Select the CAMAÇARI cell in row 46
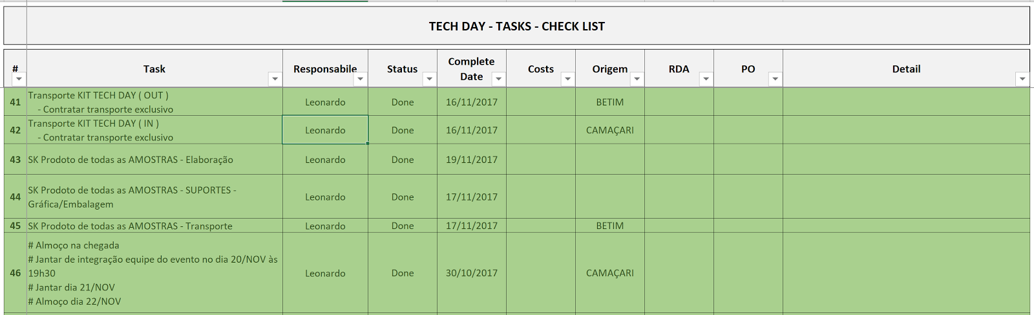 pyautogui.click(x=610, y=273)
